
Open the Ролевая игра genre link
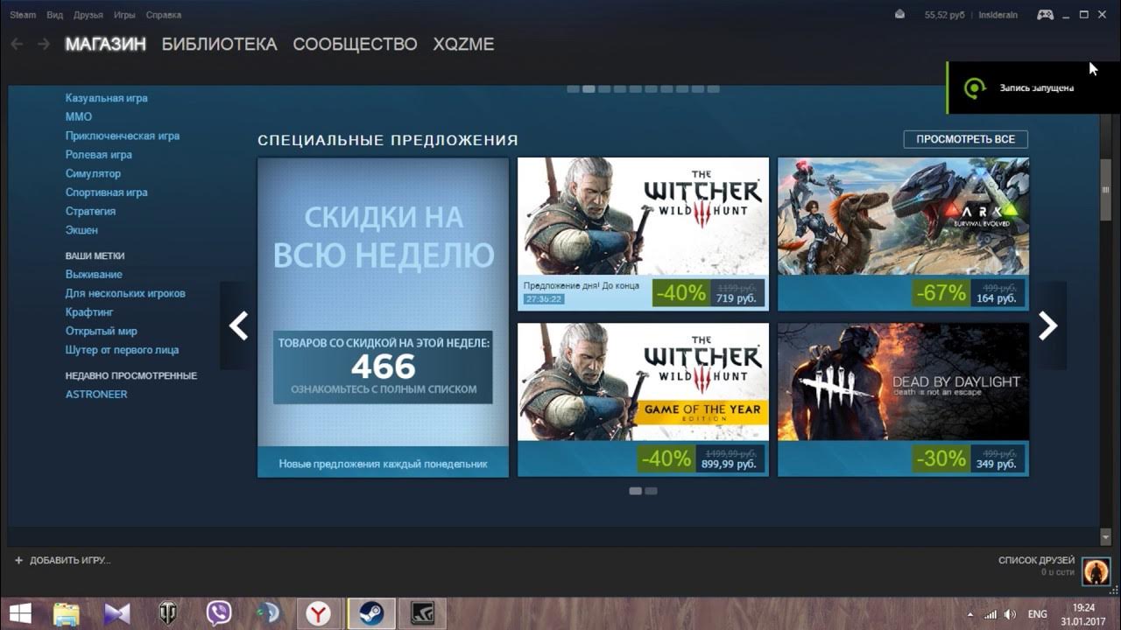98,154
